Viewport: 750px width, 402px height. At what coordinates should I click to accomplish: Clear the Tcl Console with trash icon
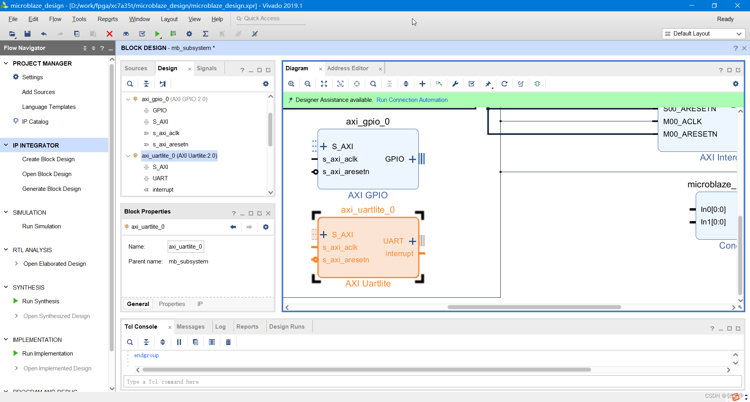(228, 342)
